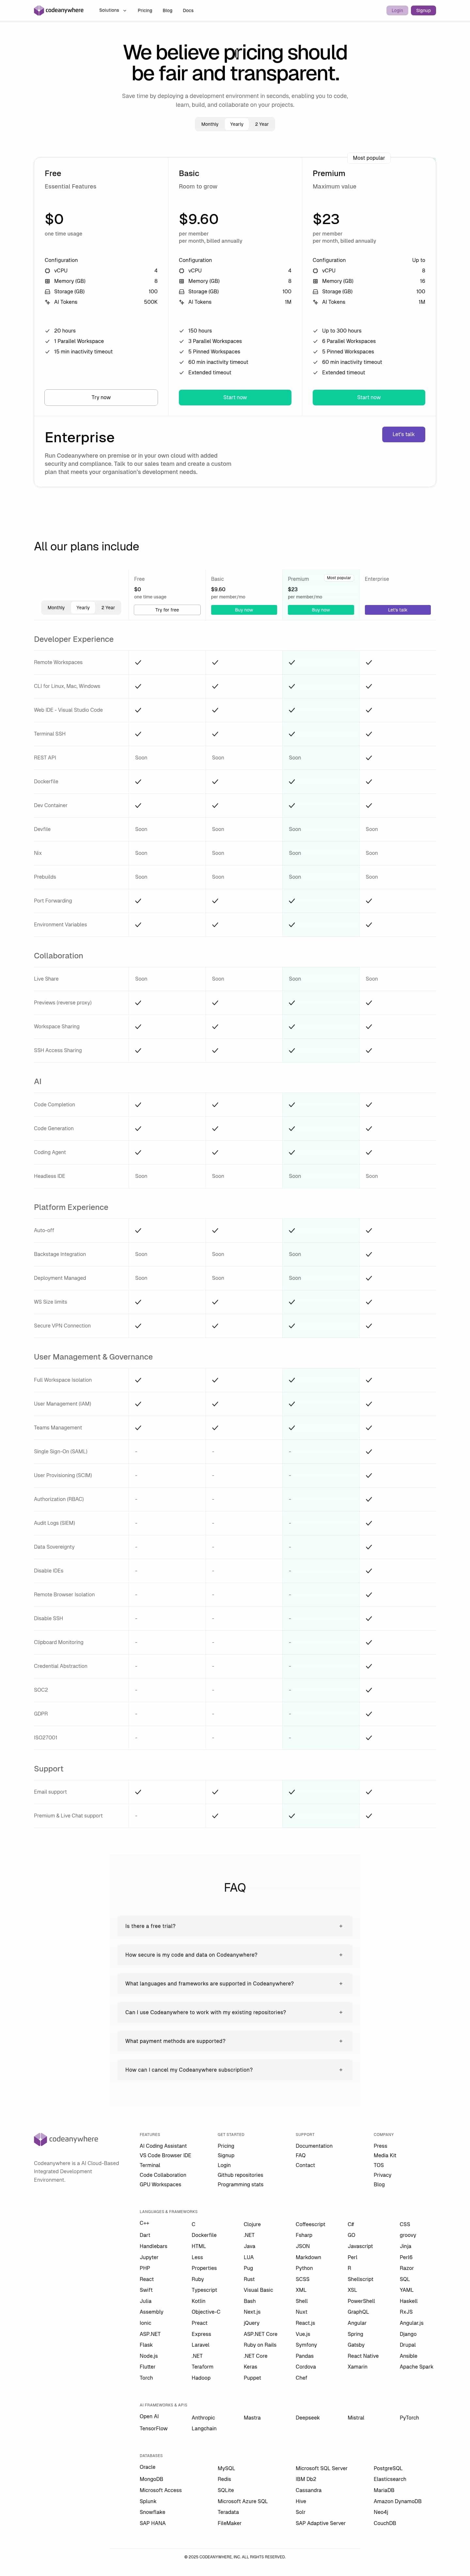This screenshot has width=470, height=2576.
Task: Click the plus icon beside the payment methods question
Action: coord(340,2041)
